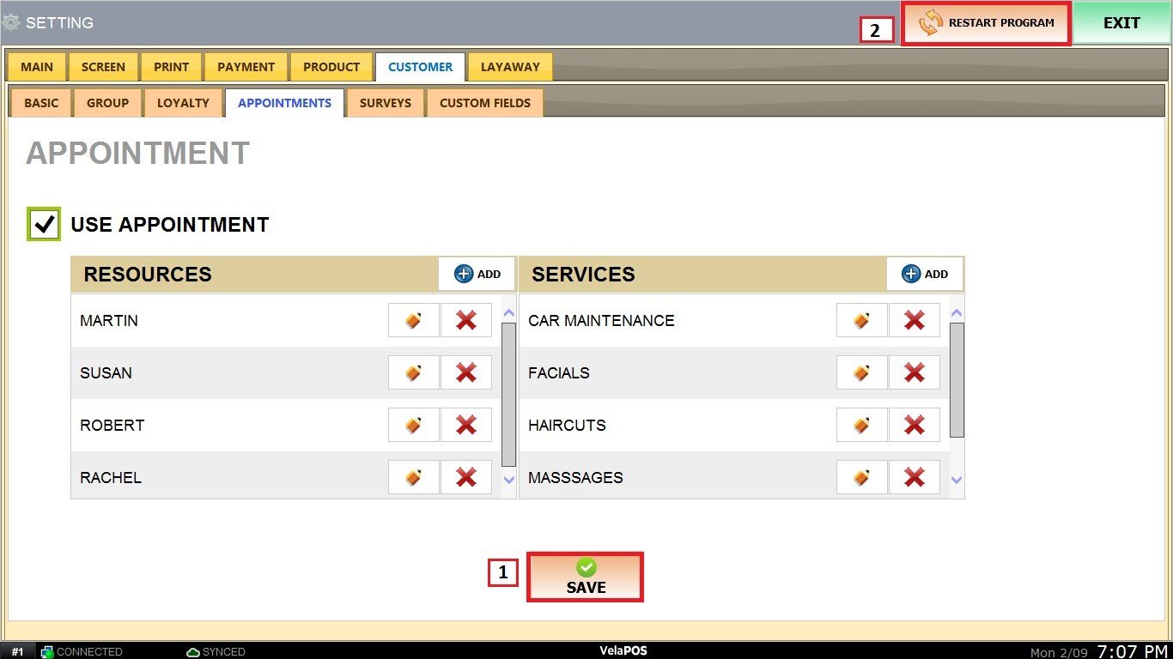Edit the CAR MAINTENANCE service
The image size is (1173, 659).
pos(861,320)
